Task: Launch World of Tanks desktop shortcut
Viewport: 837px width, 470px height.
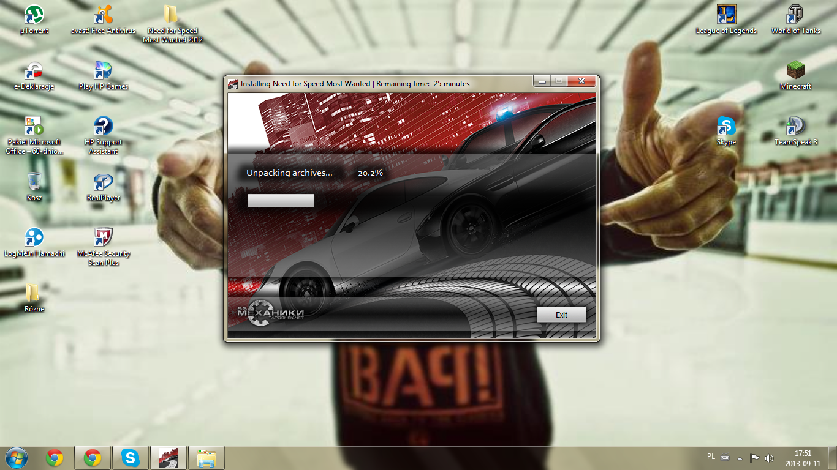Action: [x=795, y=20]
